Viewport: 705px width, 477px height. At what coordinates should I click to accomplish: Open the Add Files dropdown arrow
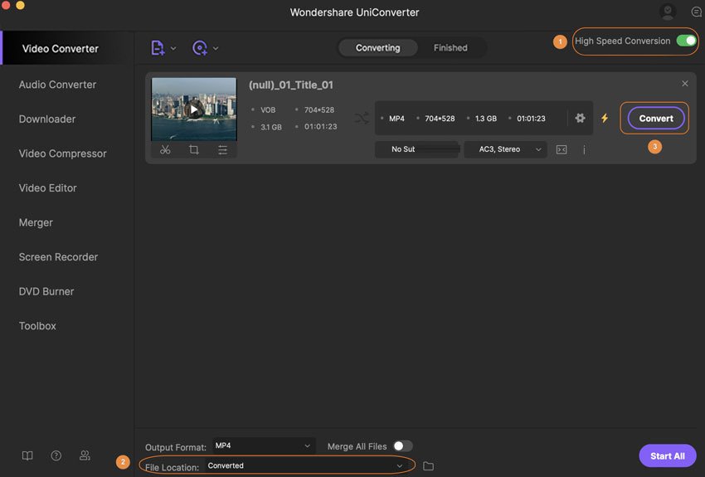coord(173,48)
